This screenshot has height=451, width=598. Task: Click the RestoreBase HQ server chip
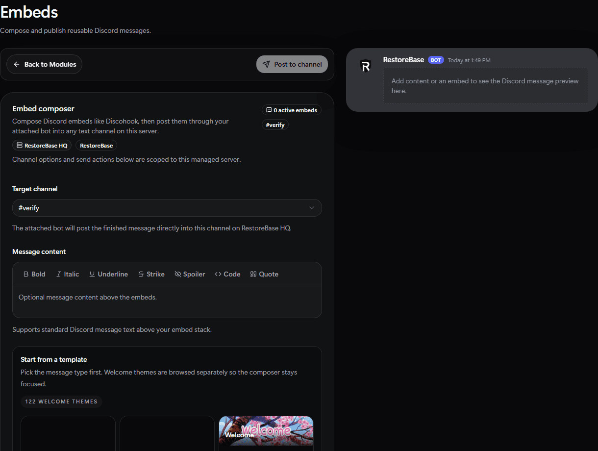pyautogui.click(x=42, y=146)
